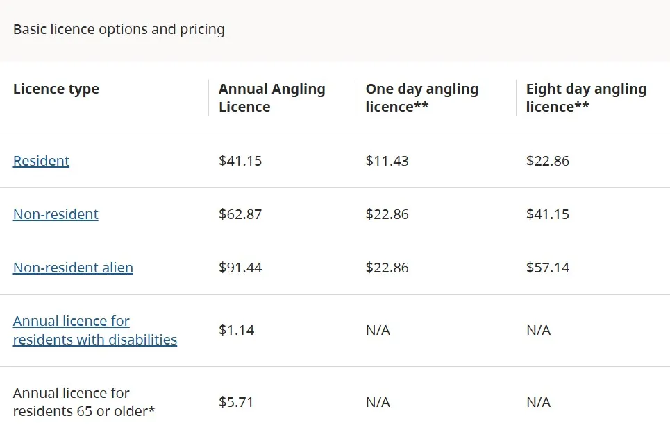The height and width of the screenshot is (434, 670).
Task: Click the Licence type column header
Action: click(x=56, y=89)
